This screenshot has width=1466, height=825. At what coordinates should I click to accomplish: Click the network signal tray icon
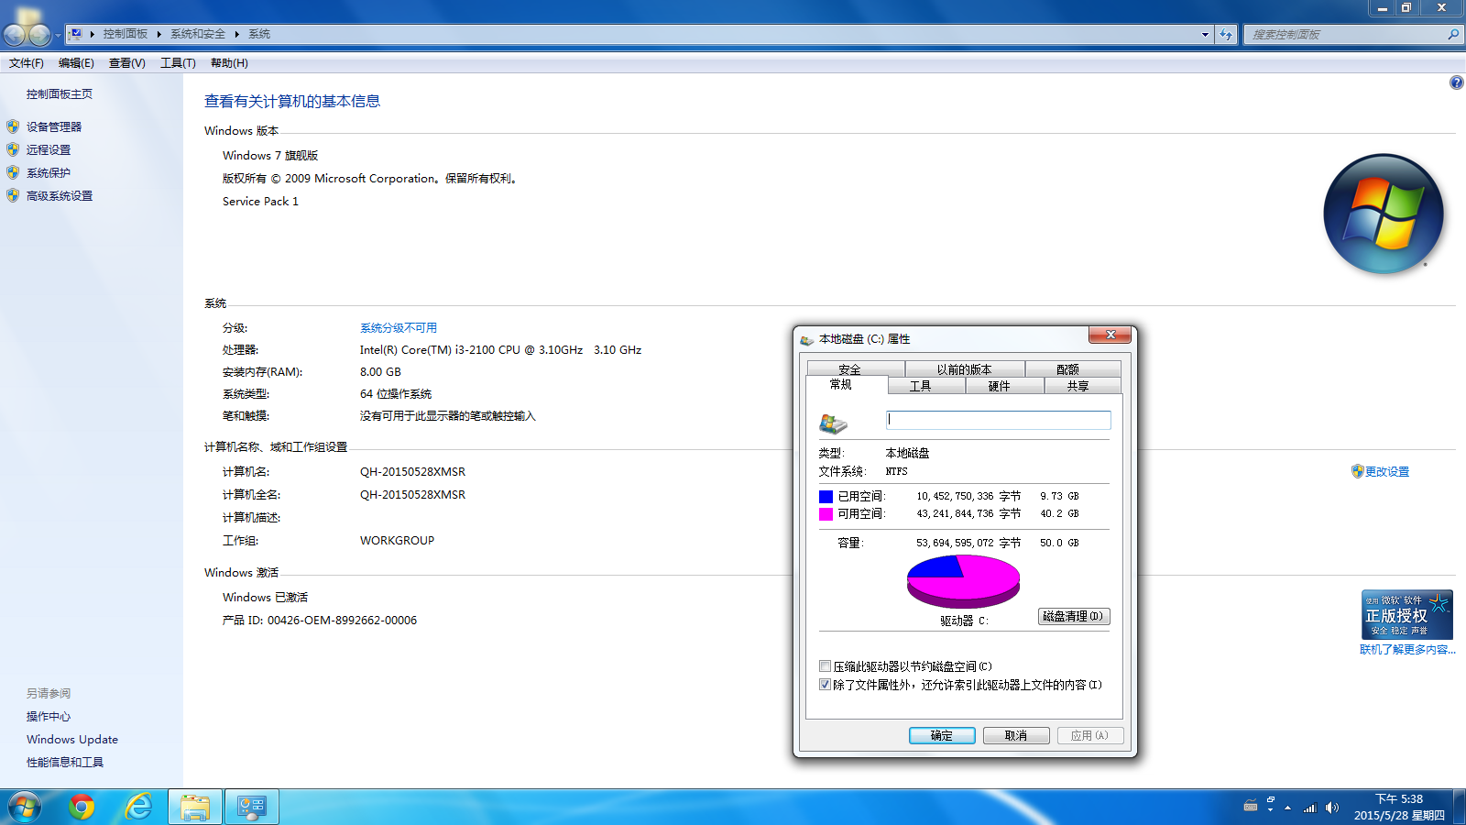pyautogui.click(x=1310, y=808)
